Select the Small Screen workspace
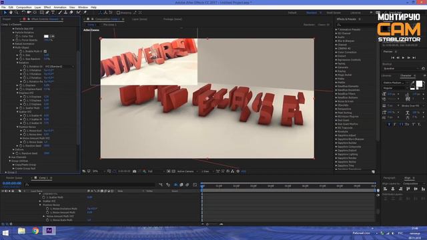 [334, 13]
